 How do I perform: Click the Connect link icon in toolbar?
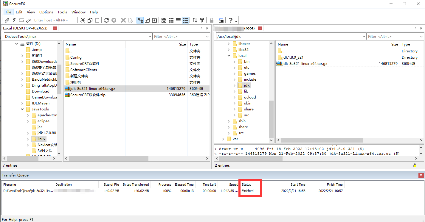[x=7, y=20]
